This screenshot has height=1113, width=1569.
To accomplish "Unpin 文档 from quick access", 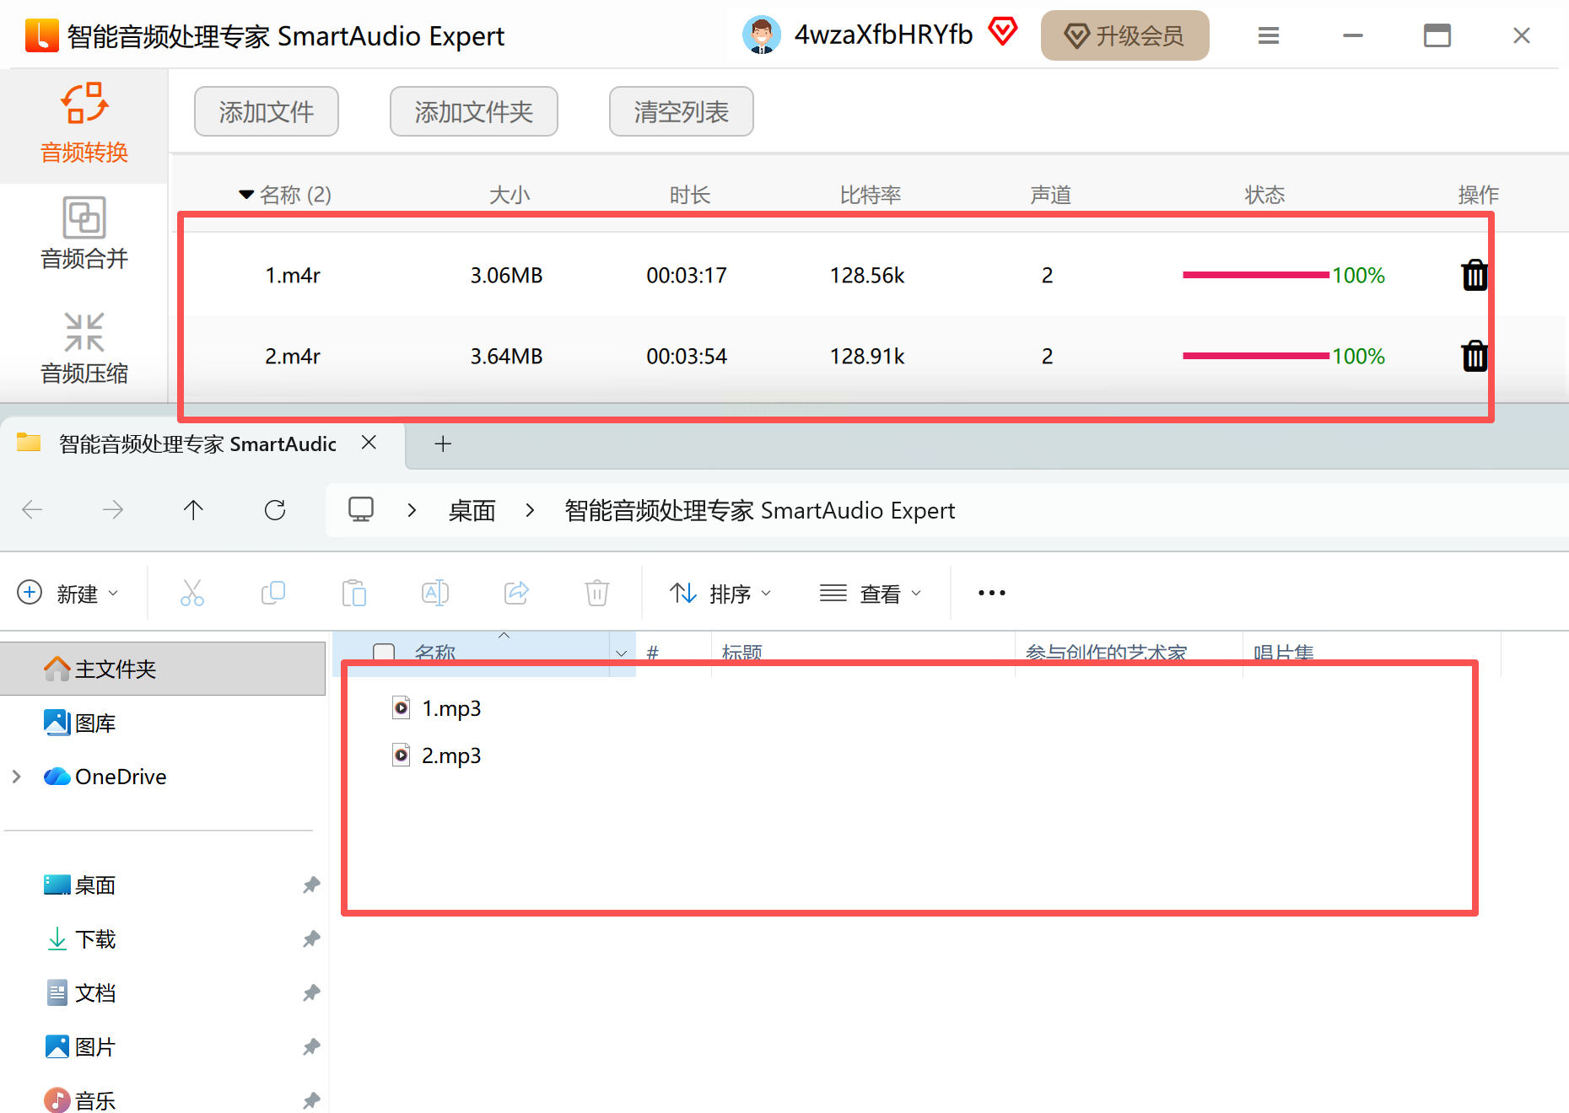I will [311, 992].
